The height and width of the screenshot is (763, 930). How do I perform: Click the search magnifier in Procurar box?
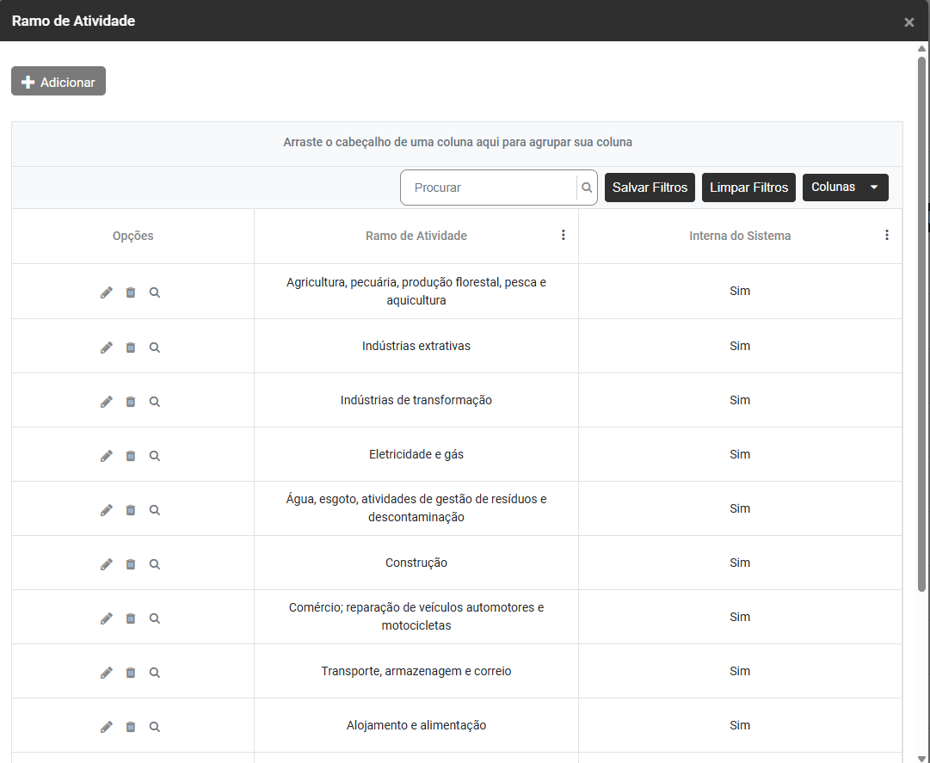587,188
